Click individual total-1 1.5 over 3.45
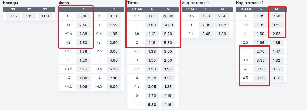This screenshot has height=110, width=307. tap(206, 34)
